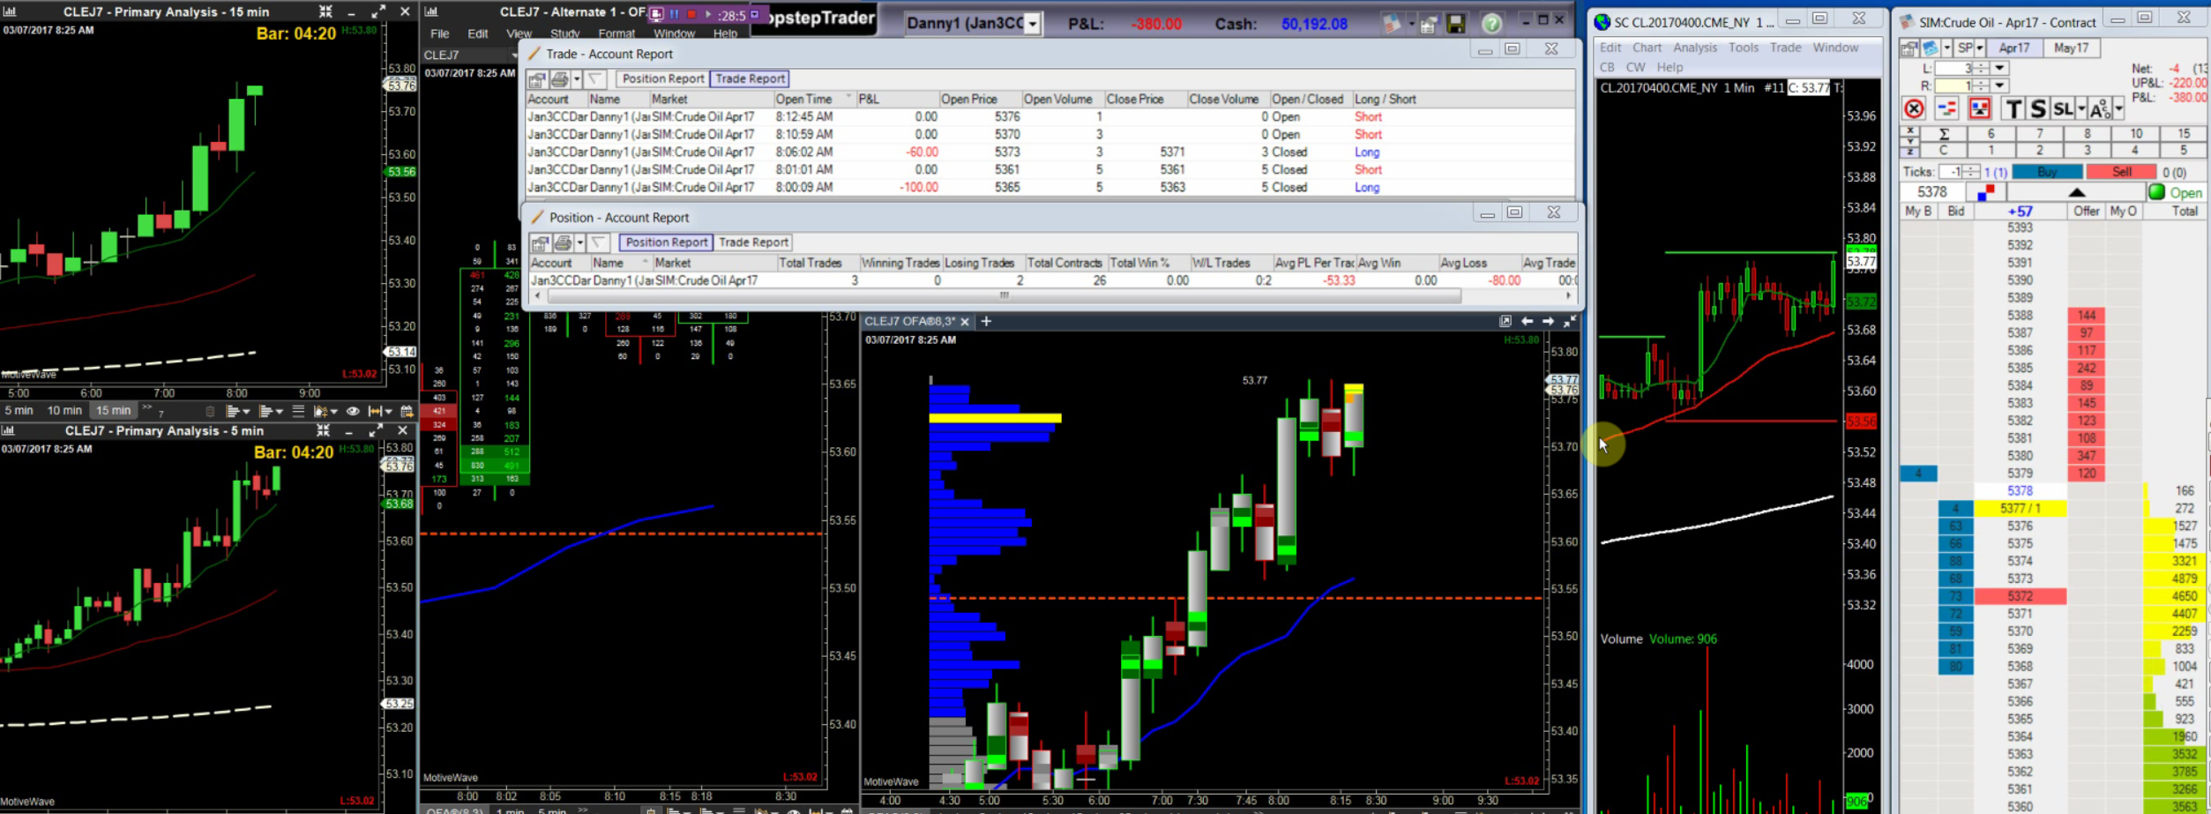Open the L quantity dropdown arrow
The height and width of the screenshot is (814, 2211).
[x=1999, y=68]
